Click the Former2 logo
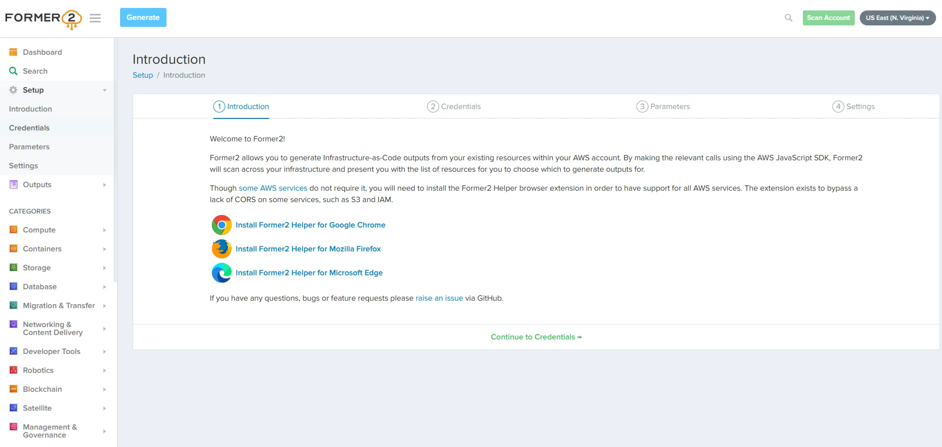This screenshot has width=942, height=447. 43,18
